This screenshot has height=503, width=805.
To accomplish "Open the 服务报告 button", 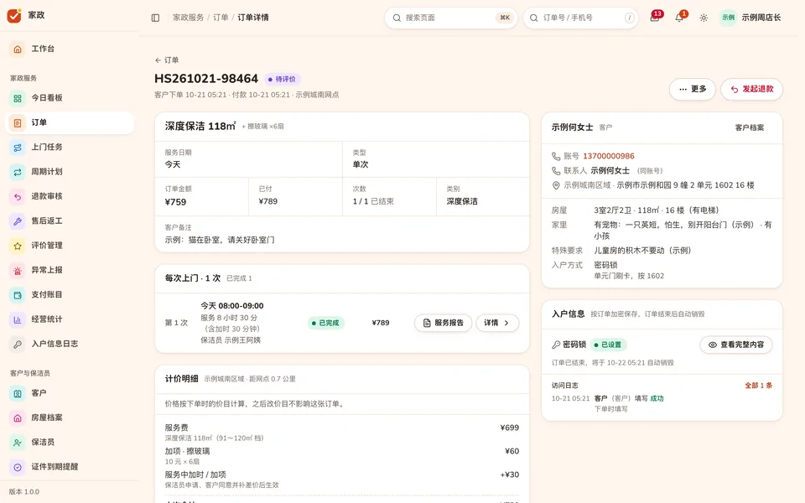I will coord(443,323).
